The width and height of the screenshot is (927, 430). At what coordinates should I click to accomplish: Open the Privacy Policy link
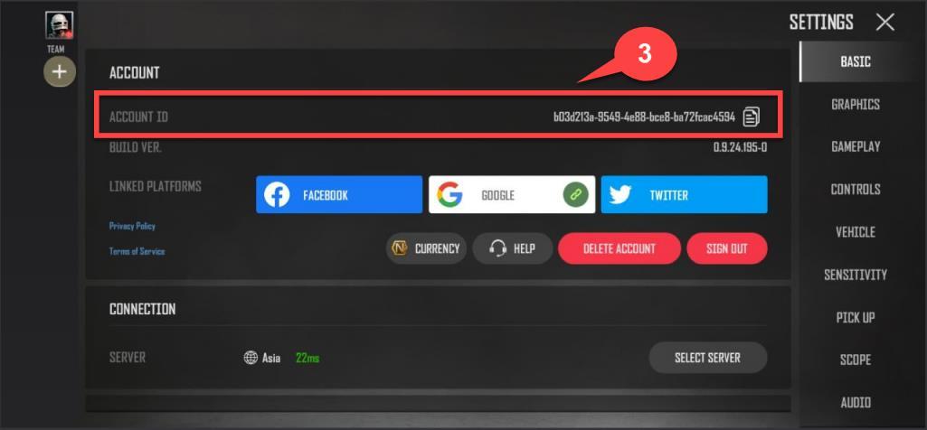[132, 226]
